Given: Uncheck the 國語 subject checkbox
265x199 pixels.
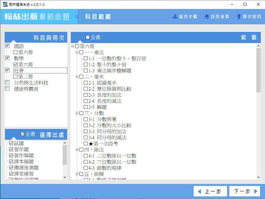Looking at the screenshot, I should pos(7,46).
